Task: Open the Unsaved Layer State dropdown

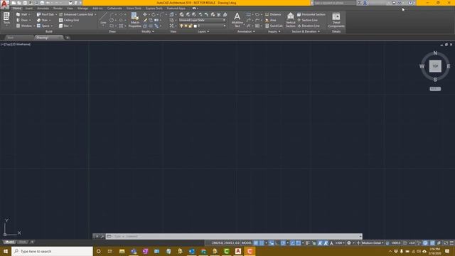Action: point(202,20)
